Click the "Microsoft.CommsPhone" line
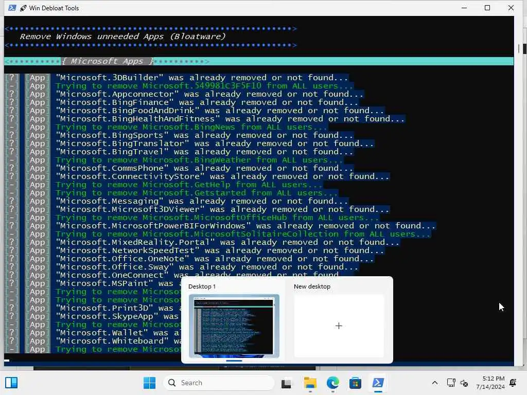Image resolution: width=527 pixels, height=395 pixels. (x=204, y=168)
